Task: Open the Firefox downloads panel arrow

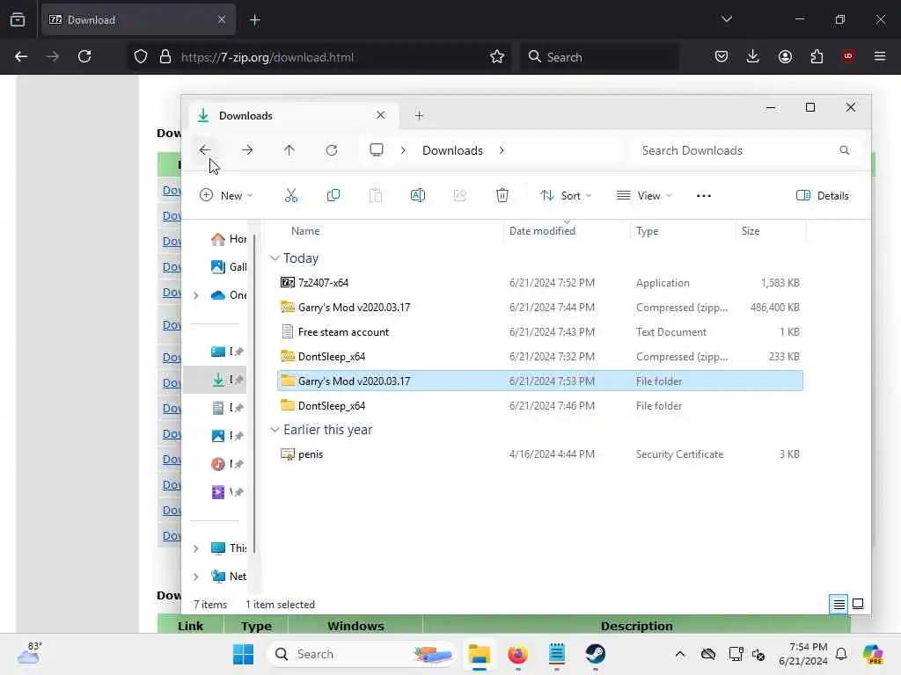Action: [x=753, y=56]
